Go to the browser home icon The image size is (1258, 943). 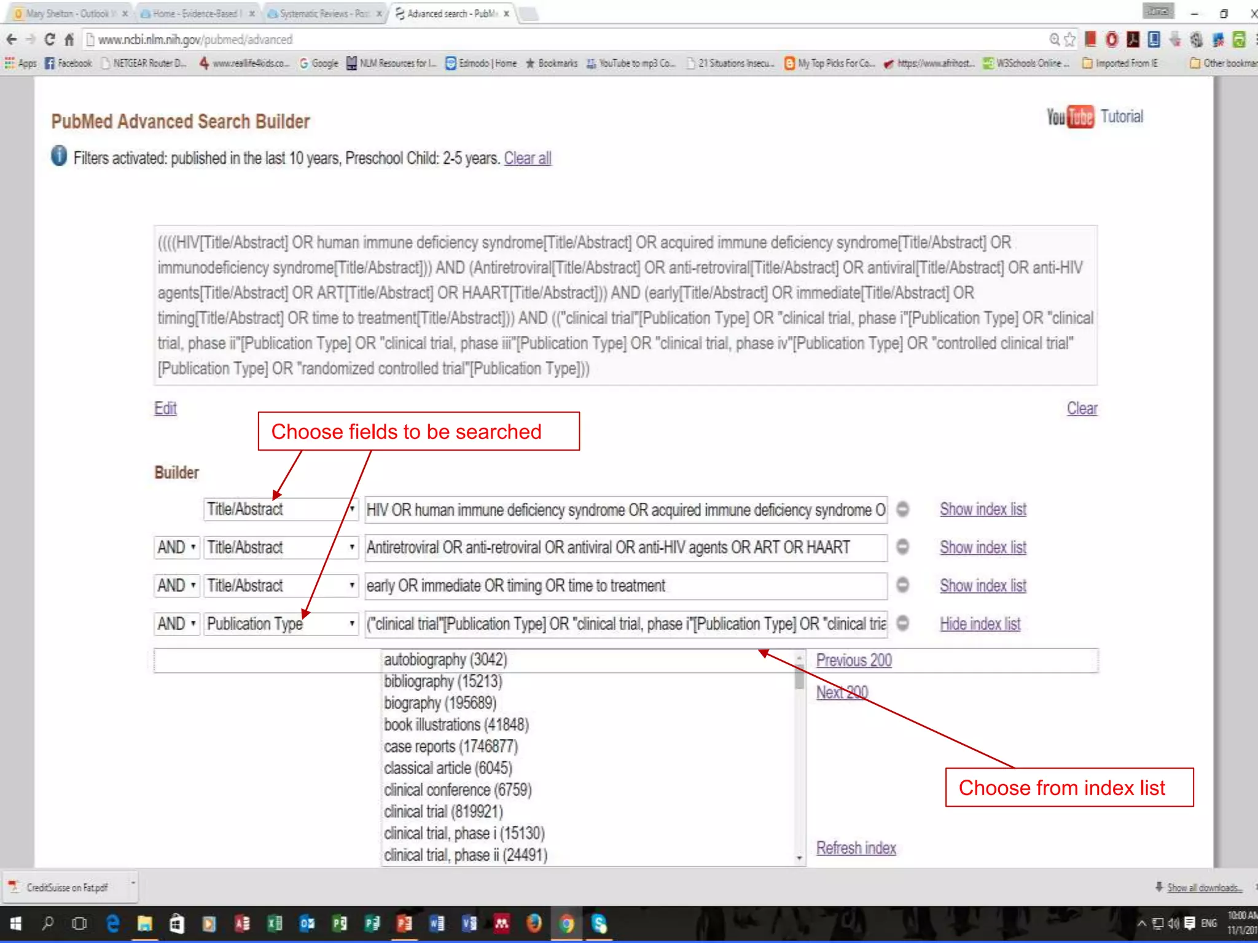coord(69,40)
